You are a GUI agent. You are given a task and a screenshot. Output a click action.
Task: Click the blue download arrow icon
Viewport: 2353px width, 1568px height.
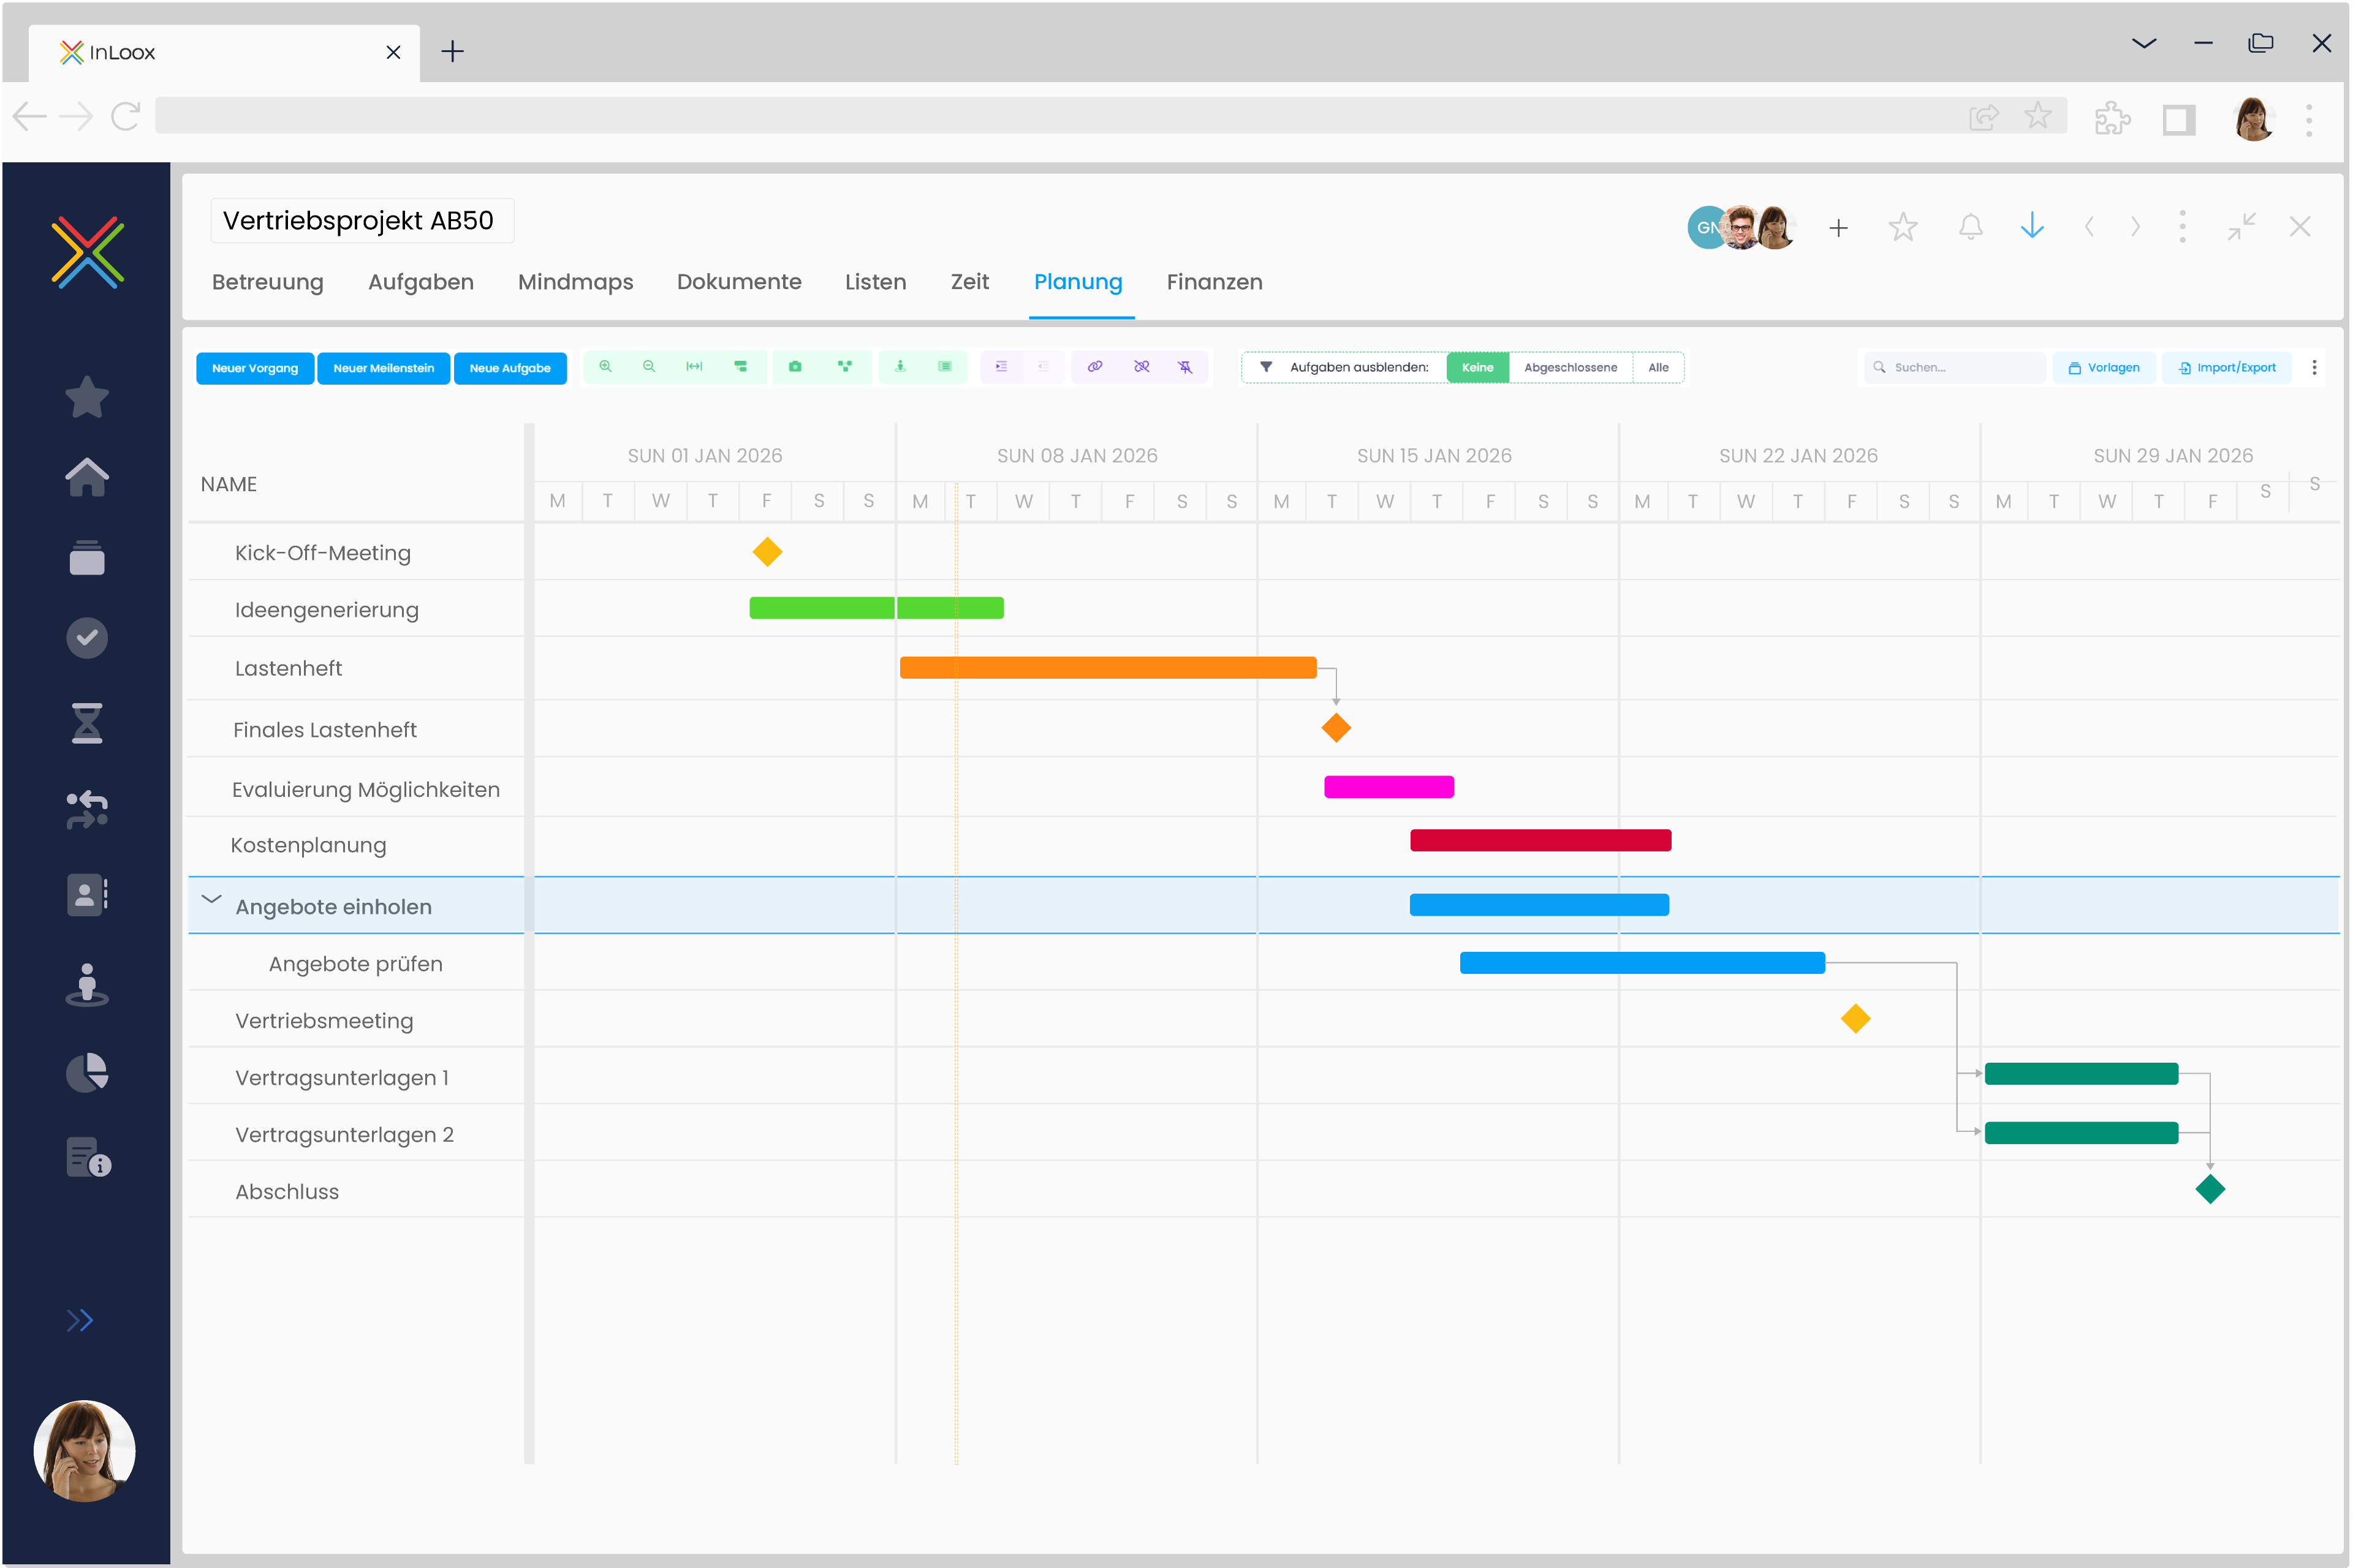point(2032,226)
